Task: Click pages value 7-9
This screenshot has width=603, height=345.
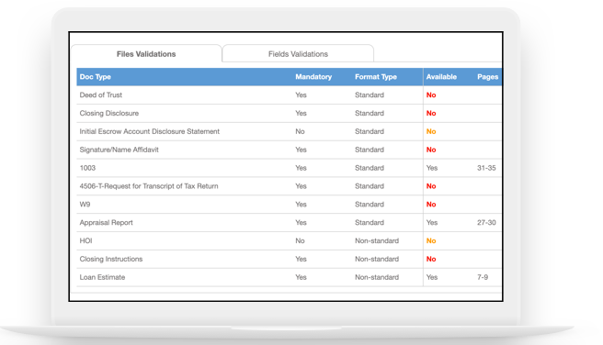Action: pos(483,277)
